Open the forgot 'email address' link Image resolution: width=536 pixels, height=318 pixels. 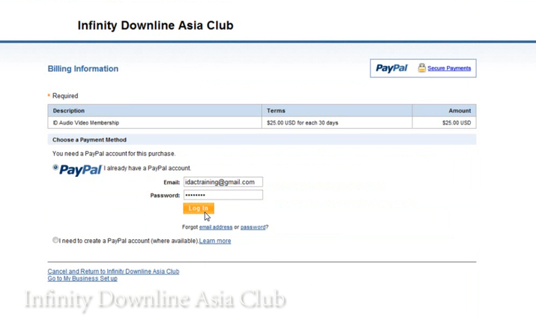216,227
